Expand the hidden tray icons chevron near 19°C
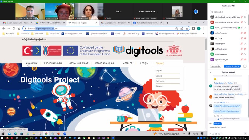Viewport: 249px width, 140px height. click(x=184, y=134)
